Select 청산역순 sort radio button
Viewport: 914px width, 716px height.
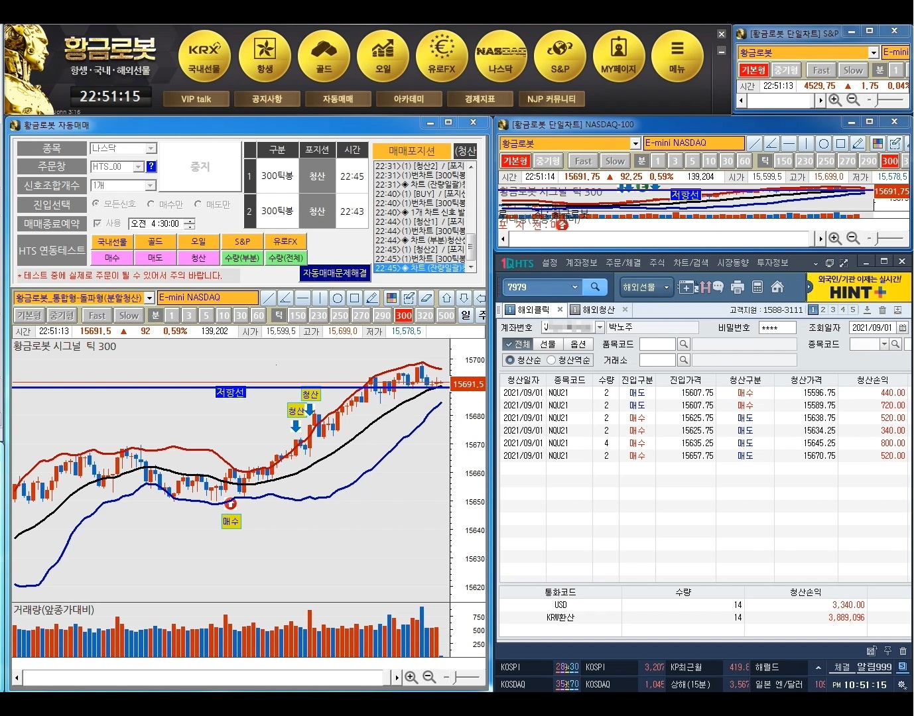click(551, 360)
